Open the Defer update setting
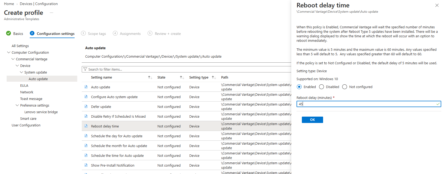The image size is (446, 174). coord(101,107)
